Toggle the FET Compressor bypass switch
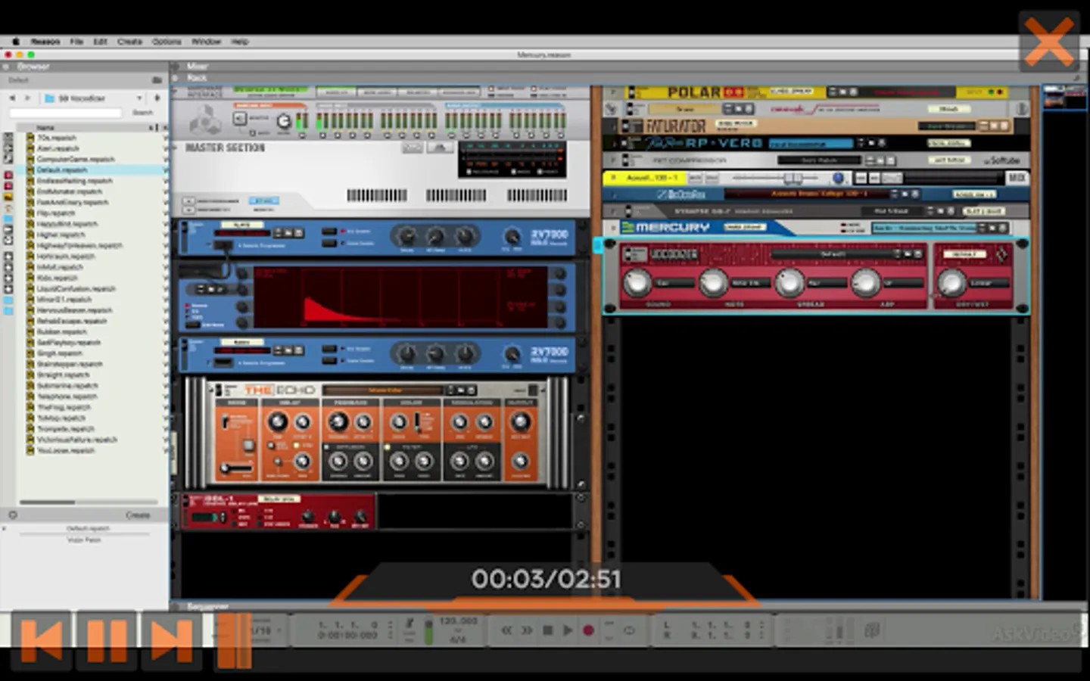This screenshot has height=681, width=1090. click(627, 160)
